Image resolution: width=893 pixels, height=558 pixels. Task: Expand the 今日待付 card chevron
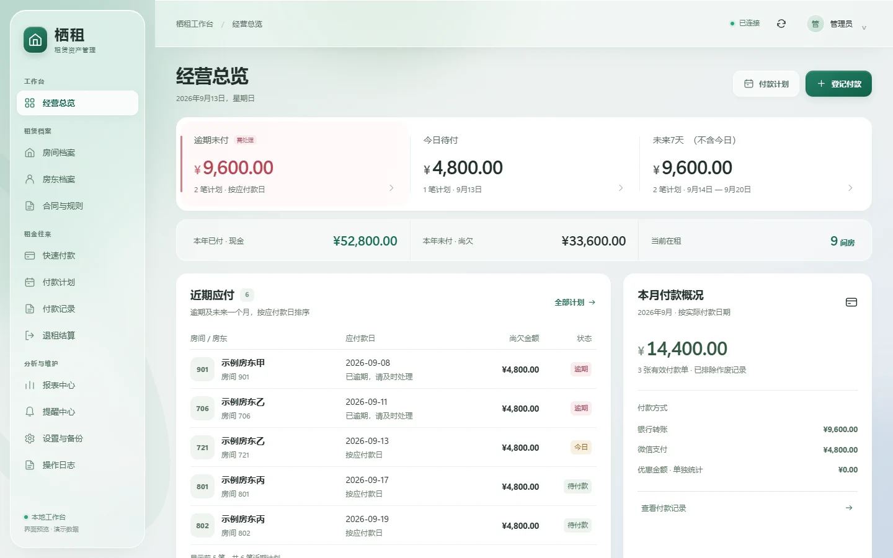click(621, 188)
